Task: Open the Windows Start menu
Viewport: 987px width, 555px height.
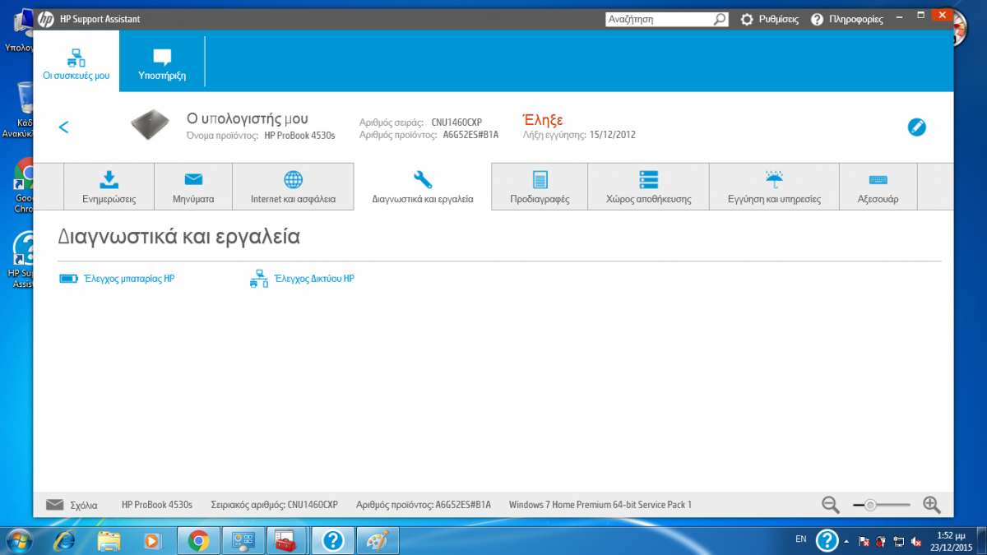Action: point(19,540)
